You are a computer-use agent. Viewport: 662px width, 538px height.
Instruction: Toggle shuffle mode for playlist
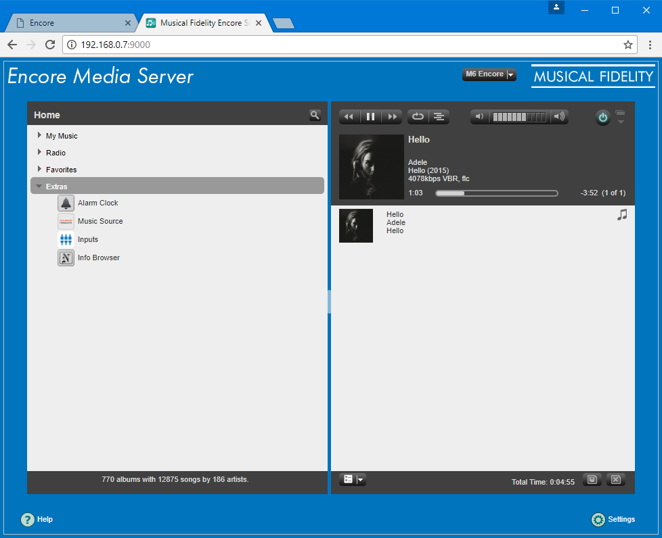coord(439,117)
